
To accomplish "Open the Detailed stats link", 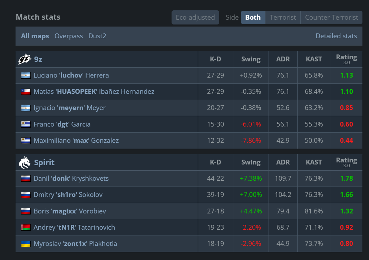I will (336, 36).
